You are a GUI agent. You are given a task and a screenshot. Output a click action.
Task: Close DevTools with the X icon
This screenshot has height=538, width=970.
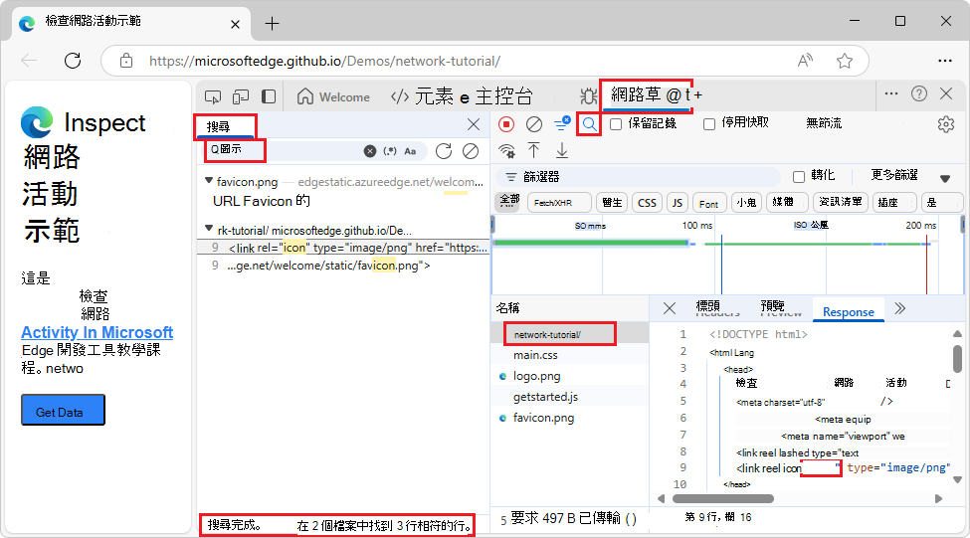[x=946, y=94]
